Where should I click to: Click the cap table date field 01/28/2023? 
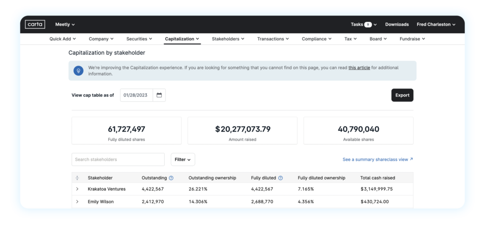(136, 95)
